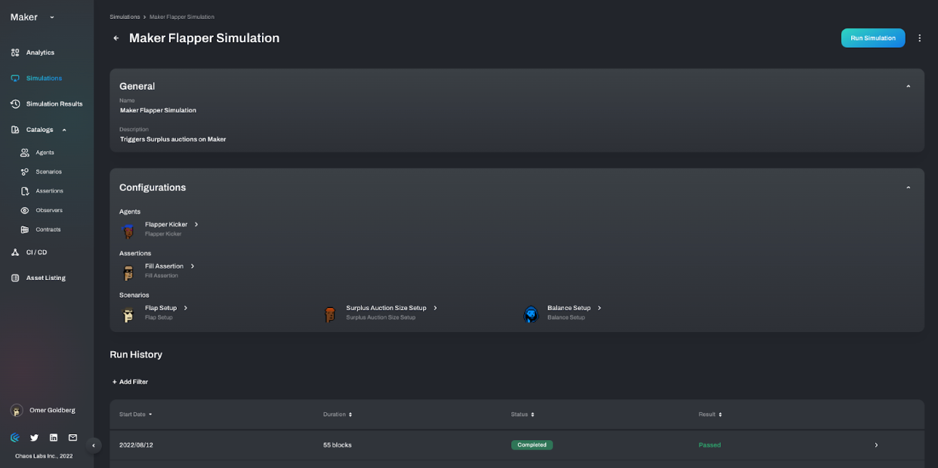Click the Catalogs icon in sidebar
This screenshot has width=938, height=468.
point(15,130)
